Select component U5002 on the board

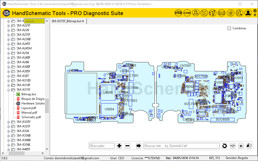click(189, 87)
